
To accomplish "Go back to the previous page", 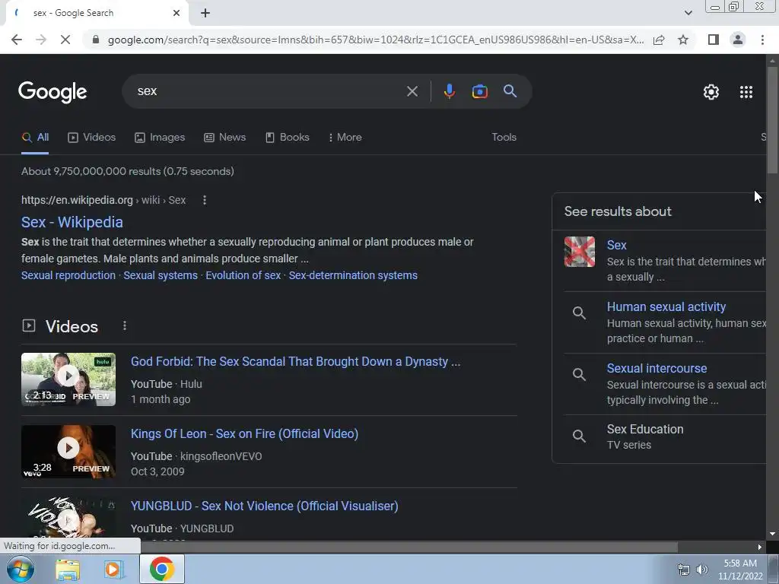I will (x=17, y=40).
